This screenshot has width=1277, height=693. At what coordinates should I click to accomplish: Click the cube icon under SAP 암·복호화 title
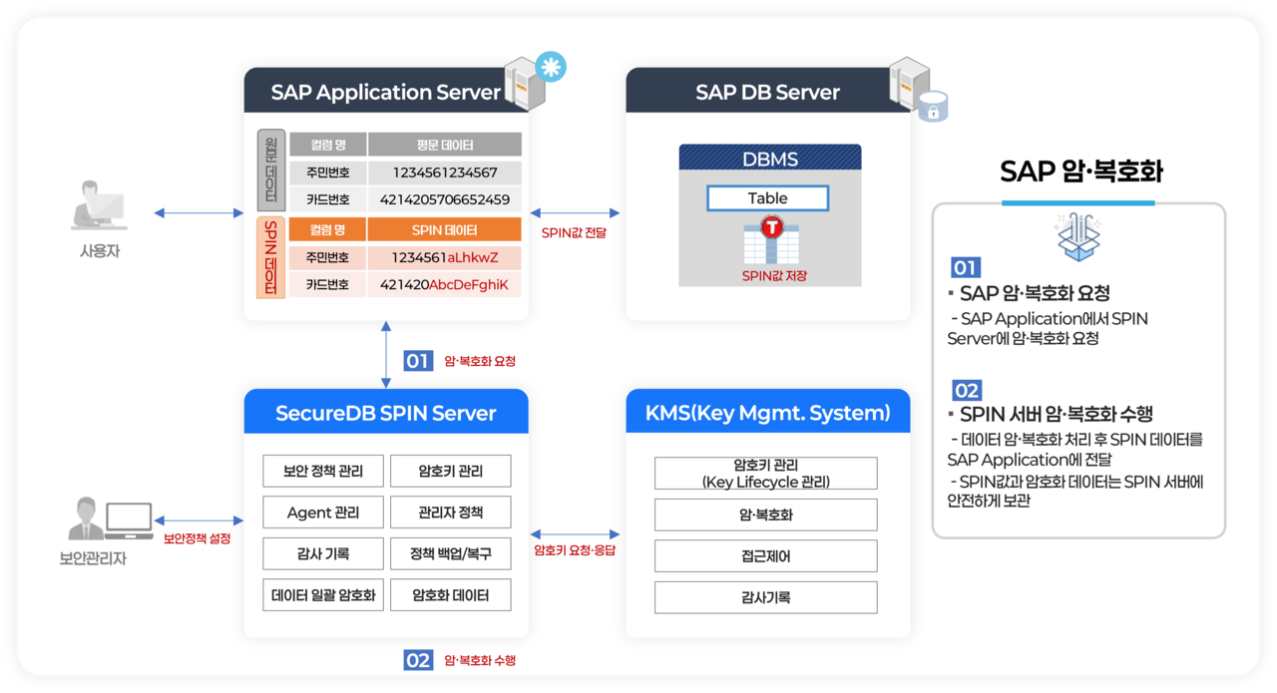(1077, 237)
